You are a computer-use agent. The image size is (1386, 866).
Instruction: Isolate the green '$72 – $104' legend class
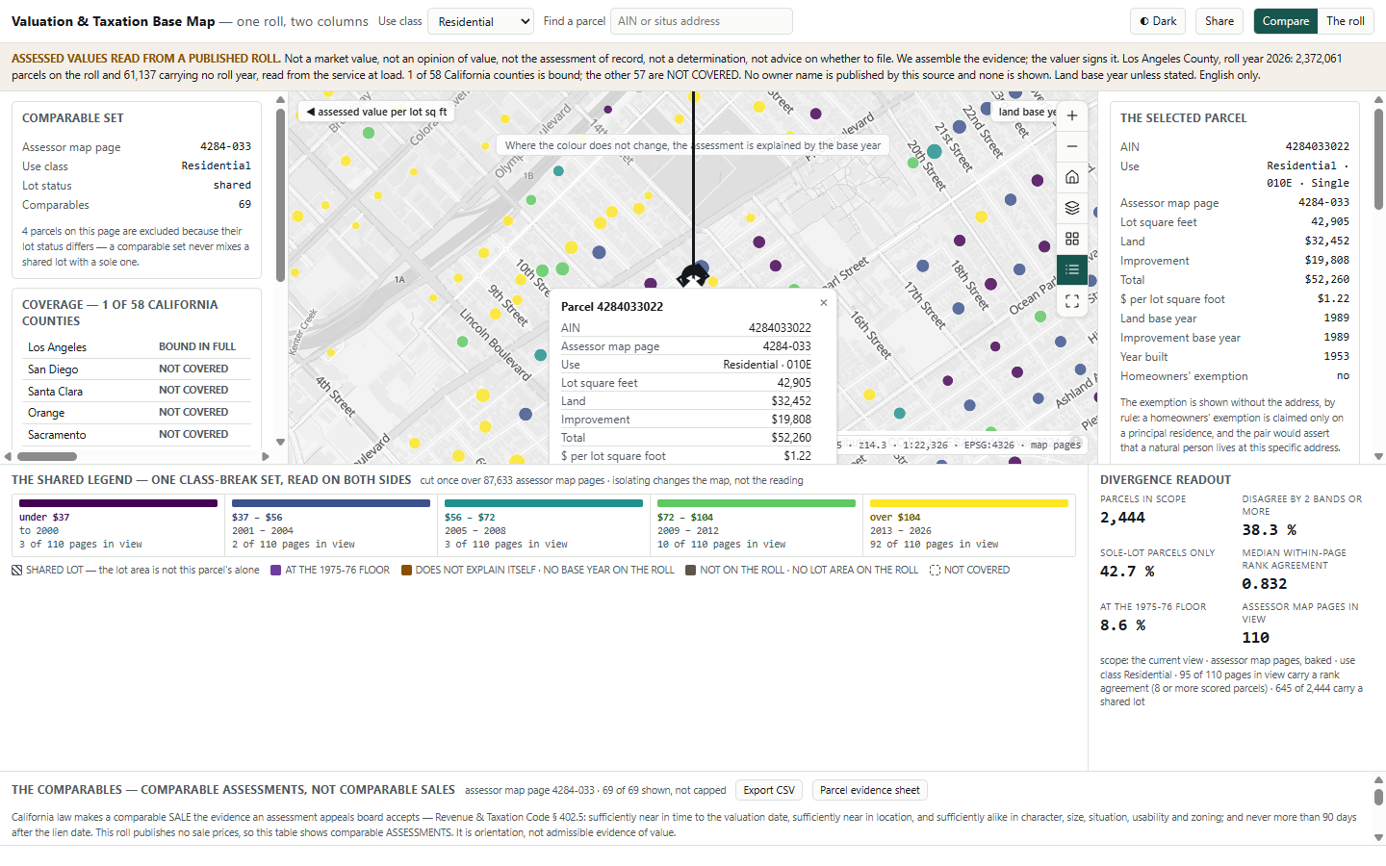click(757, 525)
